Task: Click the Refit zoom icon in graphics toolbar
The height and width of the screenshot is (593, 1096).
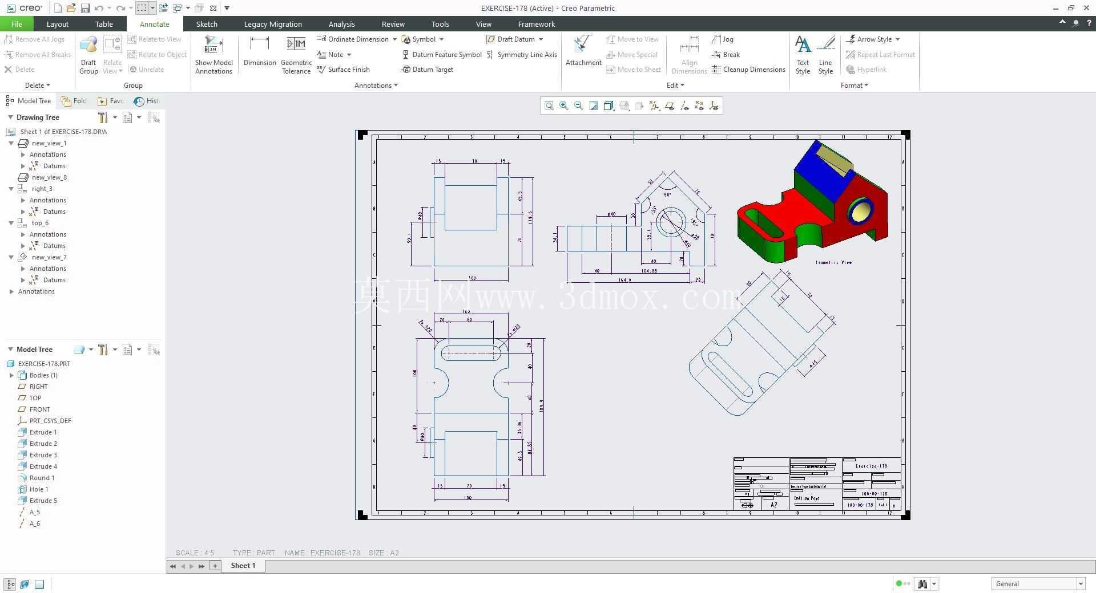Action: coord(549,105)
